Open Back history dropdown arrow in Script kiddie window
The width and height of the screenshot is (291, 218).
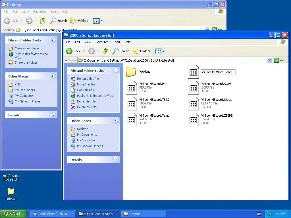pyautogui.click(x=84, y=51)
